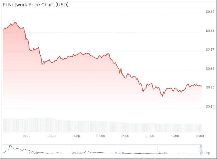Click the early price spike in navigator

[10, 146]
